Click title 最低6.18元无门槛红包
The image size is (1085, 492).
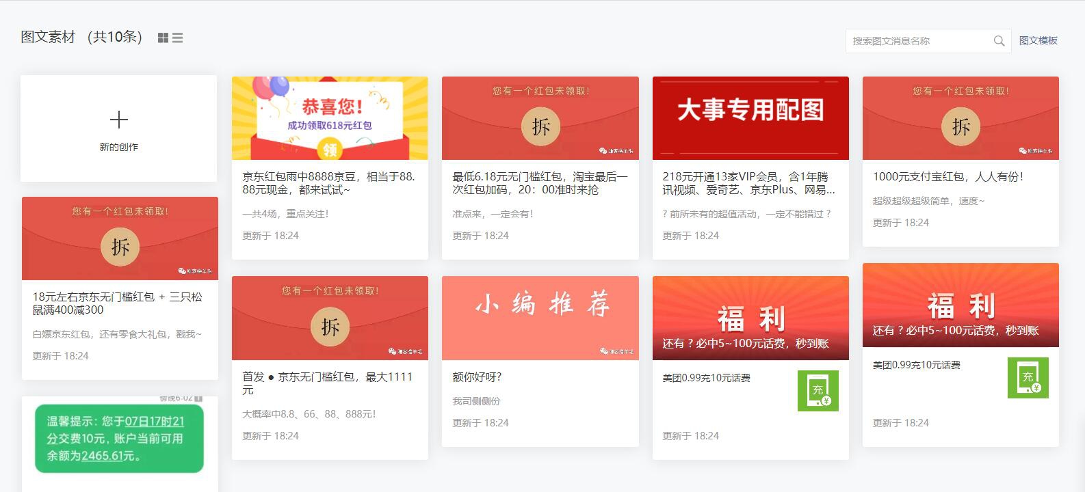[x=540, y=183]
